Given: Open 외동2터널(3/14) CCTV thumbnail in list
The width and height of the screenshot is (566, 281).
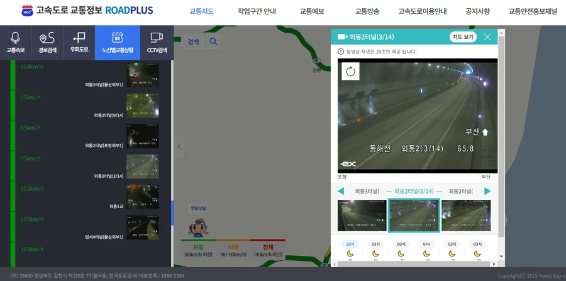Looking at the screenshot, I should click(143, 167).
